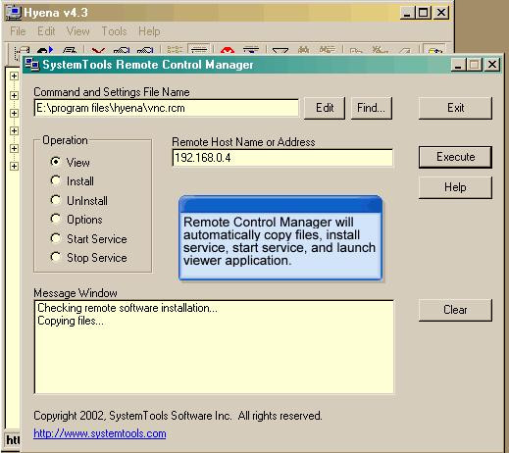
Task: Open the Tools menu in Hyena
Action: click(114, 31)
